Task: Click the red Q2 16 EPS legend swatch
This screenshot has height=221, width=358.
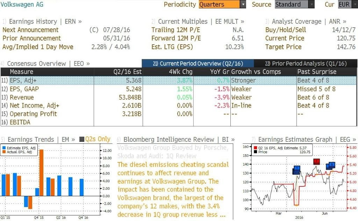Action: pos(255,148)
